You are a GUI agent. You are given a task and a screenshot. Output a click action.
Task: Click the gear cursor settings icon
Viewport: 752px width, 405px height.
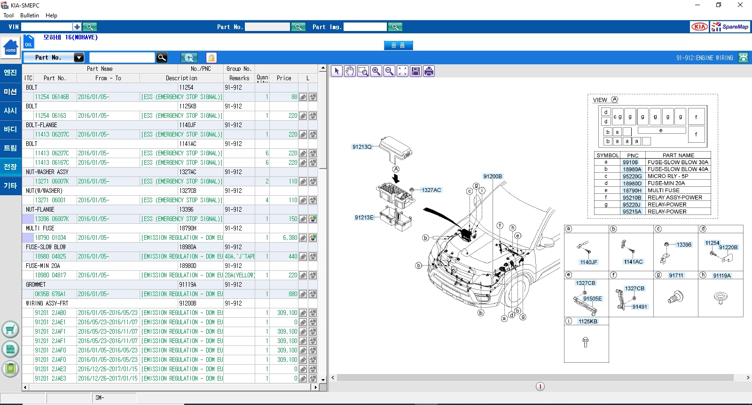[189, 57]
